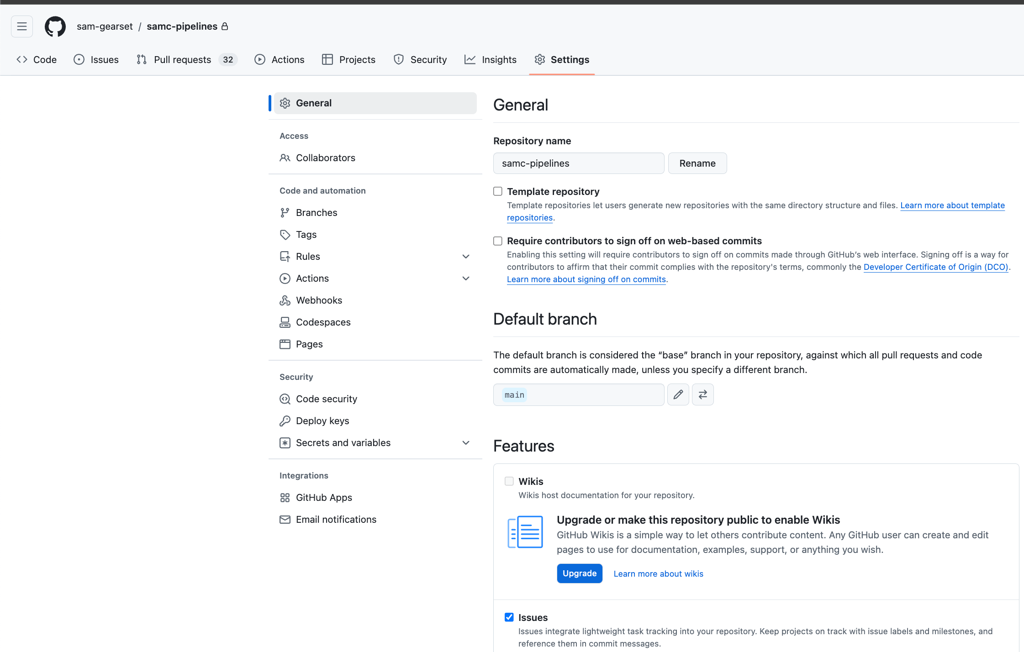Viewport: 1024px width, 652px height.
Task: Expand Secrets and variables submenu
Action: coord(465,443)
